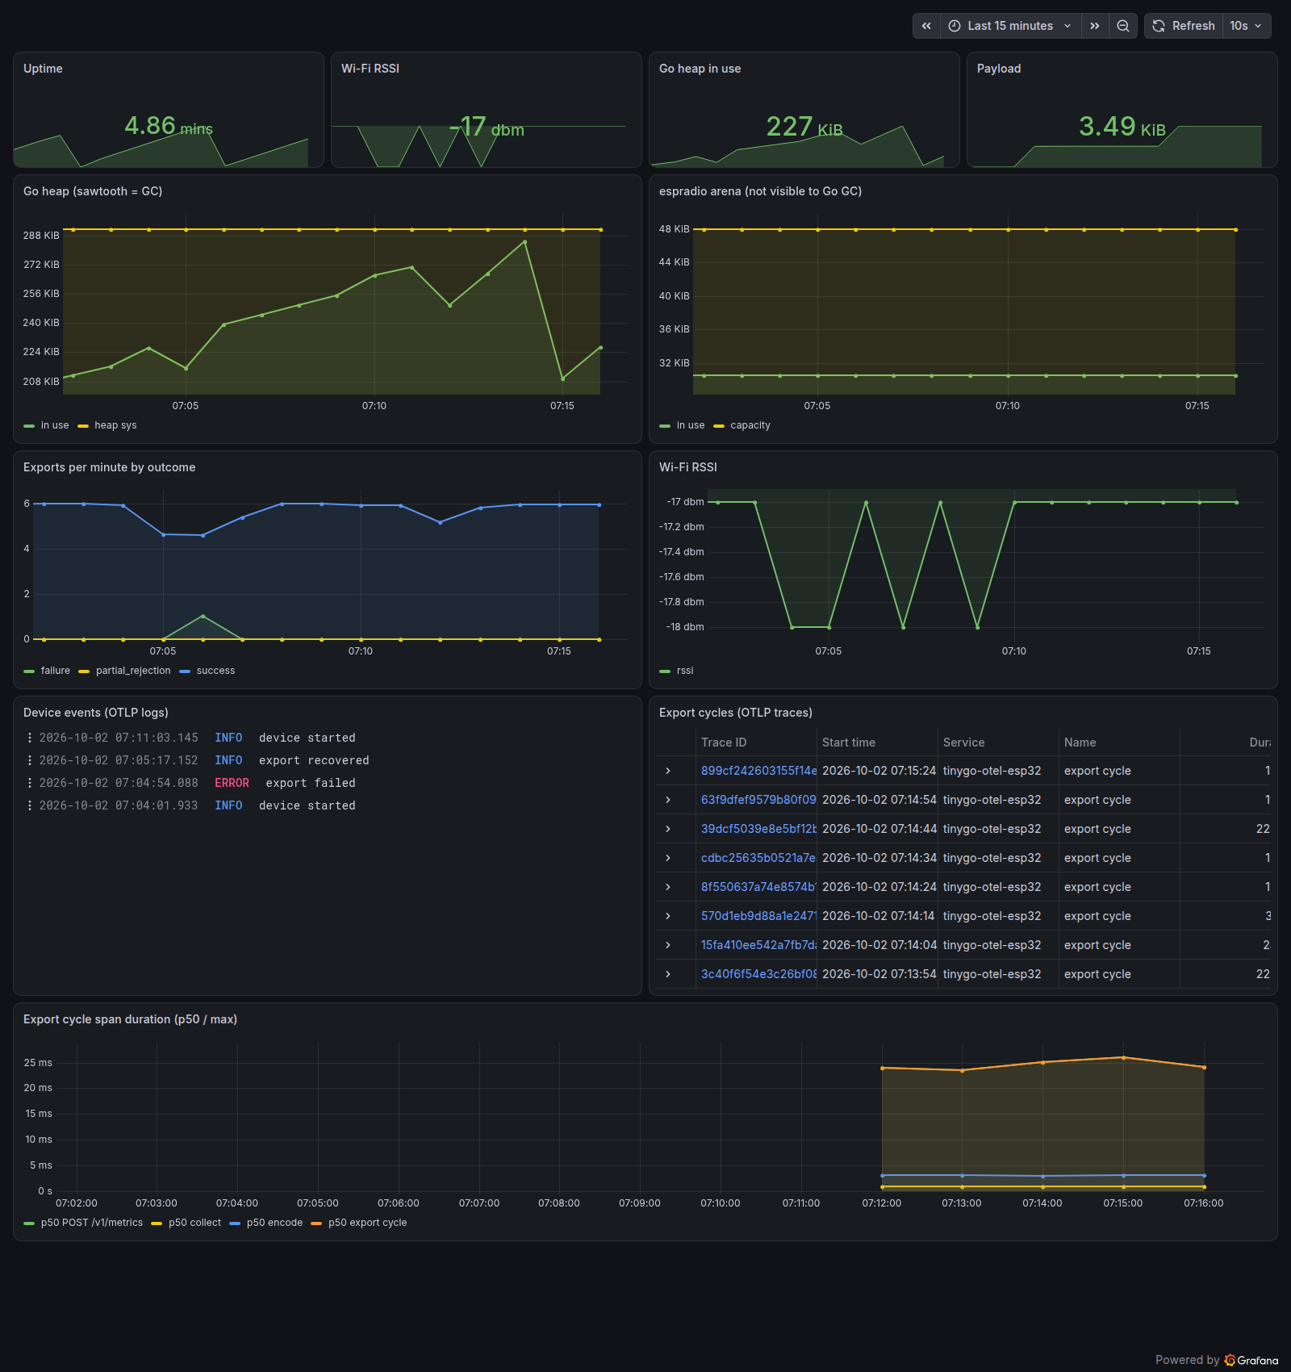
Task: Expand trace row 15fa410ee542a7fb7d
Action: click(x=668, y=945)
